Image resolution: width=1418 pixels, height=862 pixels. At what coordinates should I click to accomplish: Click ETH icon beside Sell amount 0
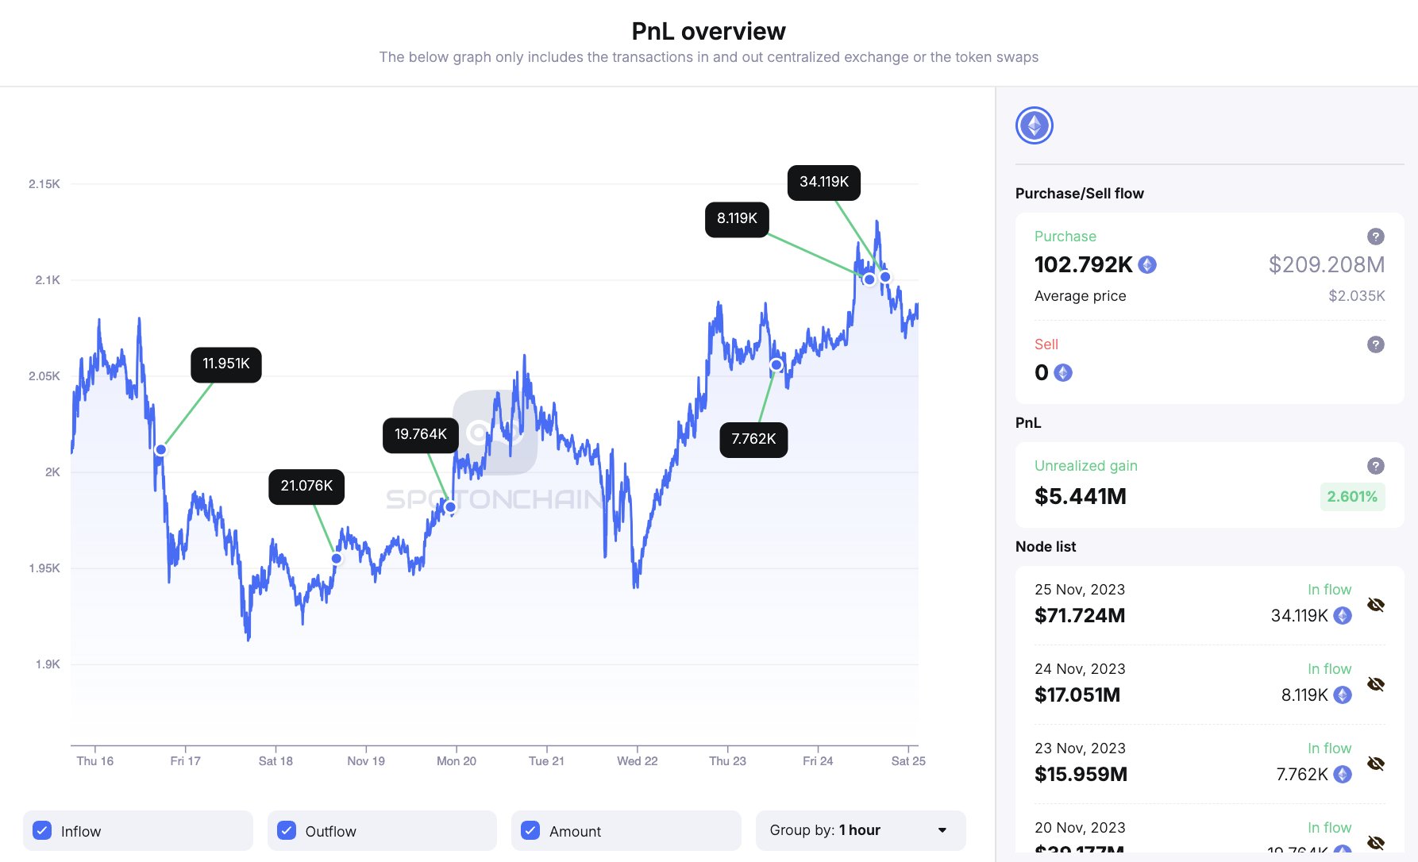point(1063,373)
